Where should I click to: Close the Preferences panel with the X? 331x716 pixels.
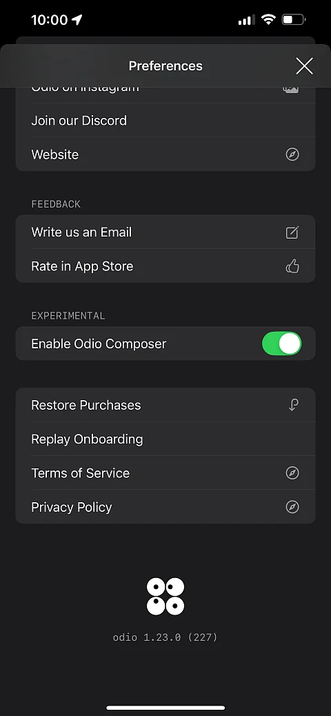click(304, 66)
